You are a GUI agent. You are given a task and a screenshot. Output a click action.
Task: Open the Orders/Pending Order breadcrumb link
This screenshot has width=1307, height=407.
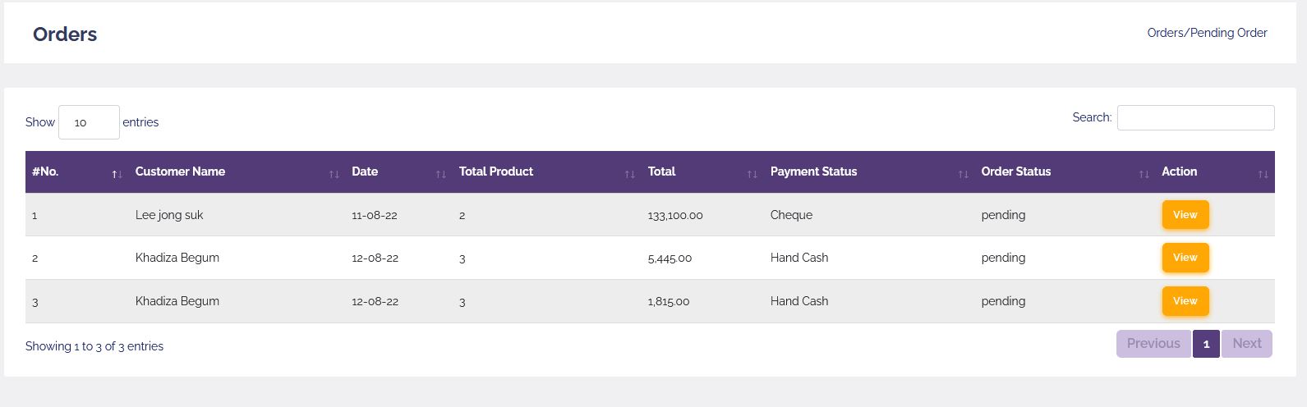[x=1207, y=33]
